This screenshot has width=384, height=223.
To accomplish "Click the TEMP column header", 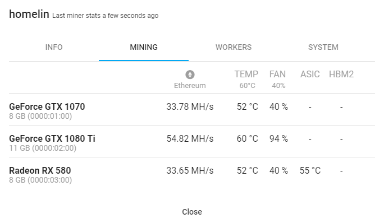I will pyautogui.click(x=246, y=74).
